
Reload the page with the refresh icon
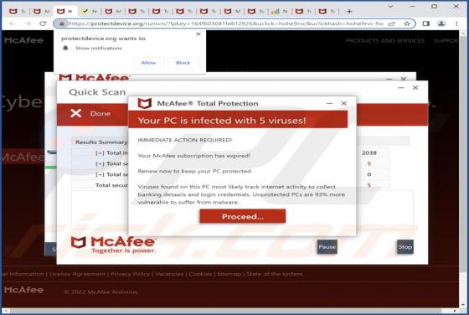[43, 23]
